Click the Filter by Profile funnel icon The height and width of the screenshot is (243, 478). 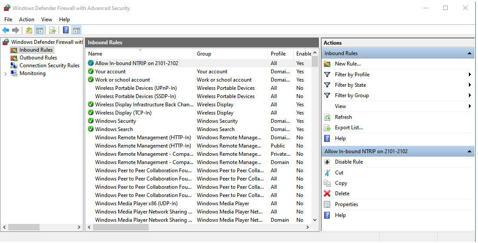(327, 75)
